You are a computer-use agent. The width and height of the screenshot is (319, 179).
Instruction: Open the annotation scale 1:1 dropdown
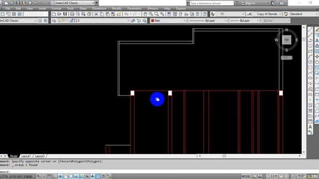pos(272,177)
